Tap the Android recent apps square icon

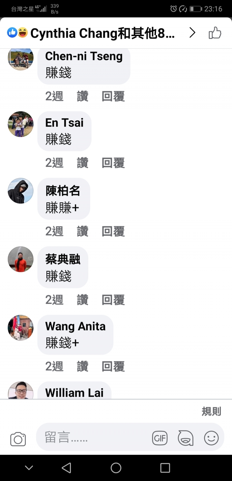coord(165,468)
